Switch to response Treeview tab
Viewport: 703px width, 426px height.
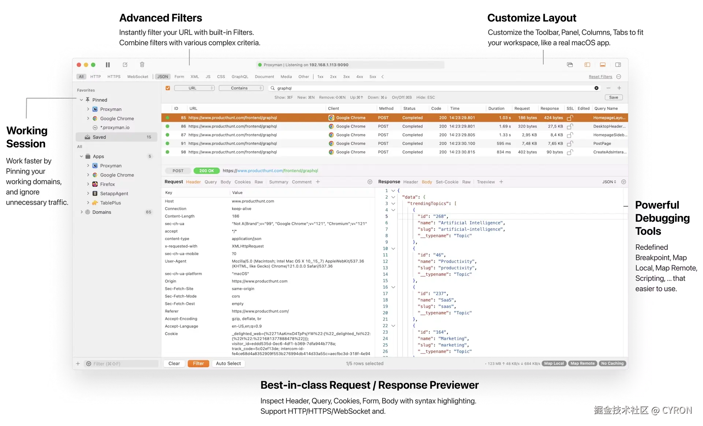[x=486, y=182]
